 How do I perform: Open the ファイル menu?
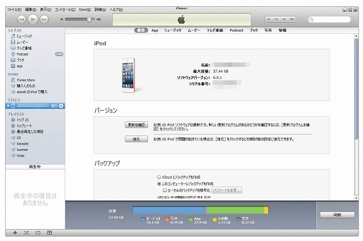point(14,10)
